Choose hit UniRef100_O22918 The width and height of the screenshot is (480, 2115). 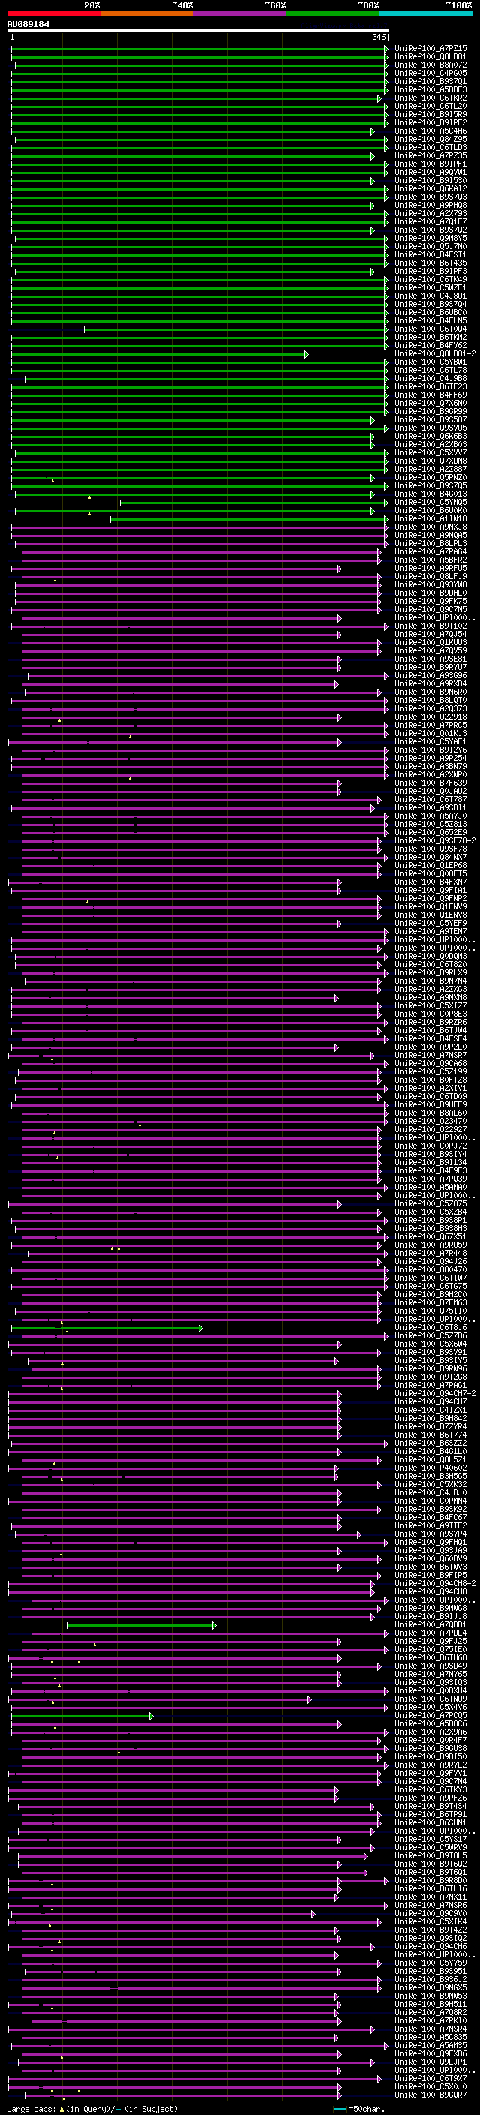[x=430, y=717]
